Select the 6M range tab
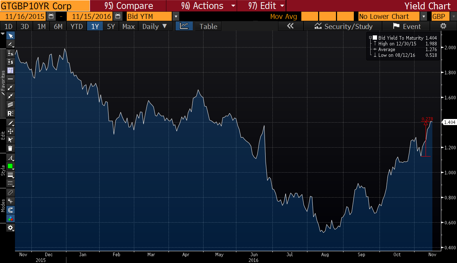 pos(58,26)
